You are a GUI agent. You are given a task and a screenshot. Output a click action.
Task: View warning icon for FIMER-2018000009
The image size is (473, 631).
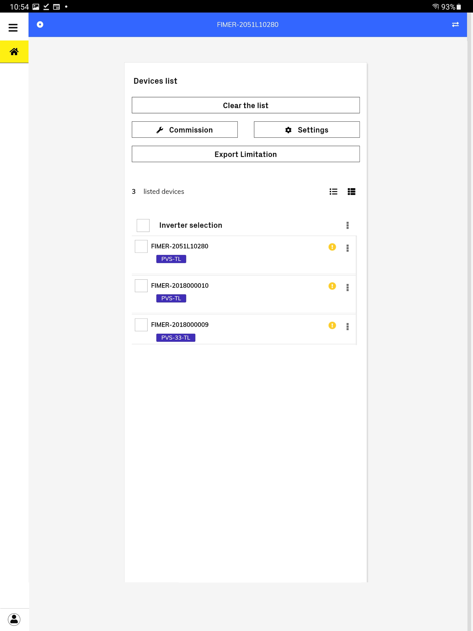pos(332,325)
